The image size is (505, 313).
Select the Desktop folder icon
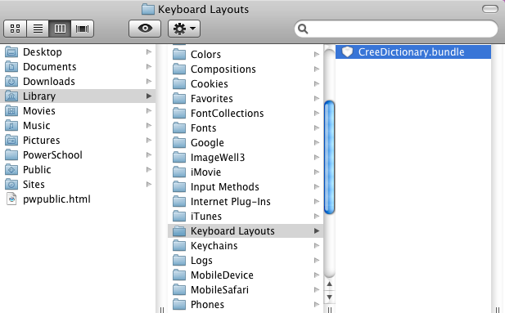point(11,51)
